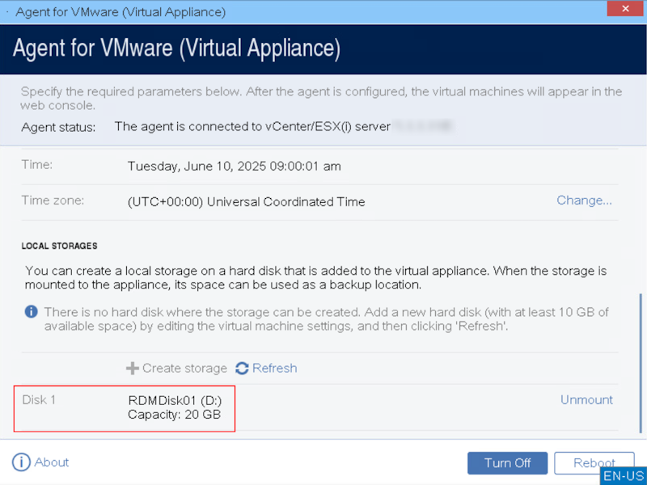Viewport: 647px width, 485px height.
Task: Click the Refresh link text
Action: pyautogui.click(x=274, y=368)
